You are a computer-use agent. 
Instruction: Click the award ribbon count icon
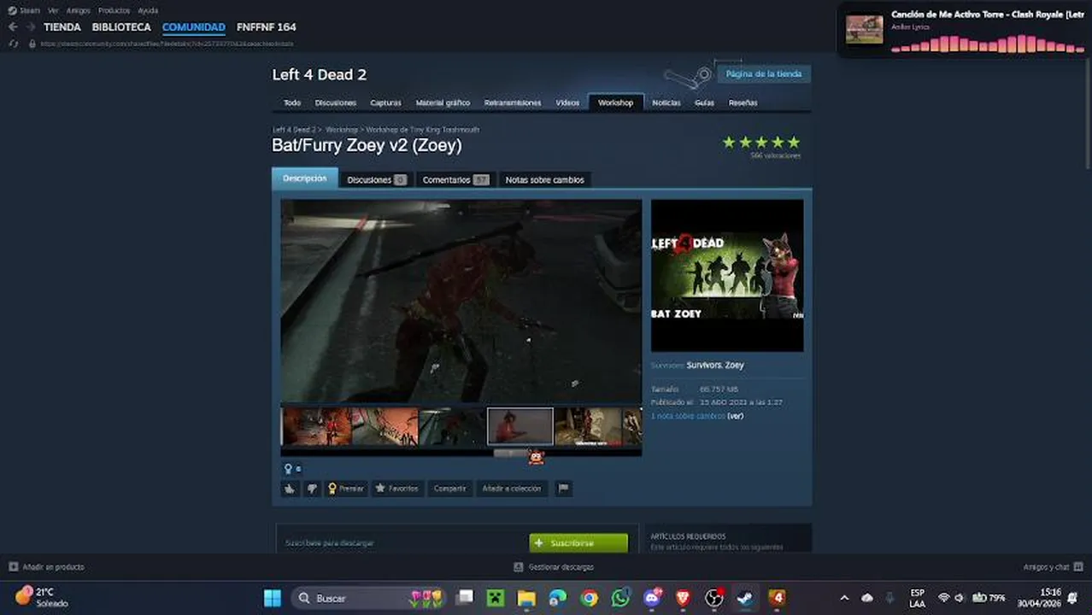[x=289, y=468]
